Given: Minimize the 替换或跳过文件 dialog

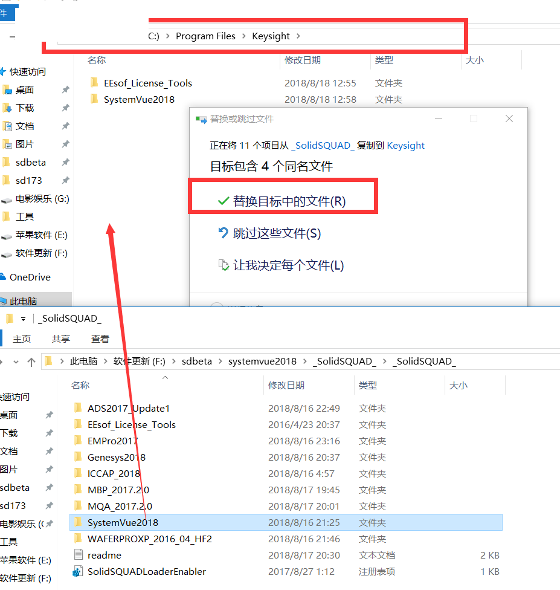Looking at the screenshot, I should pos(439,118).
